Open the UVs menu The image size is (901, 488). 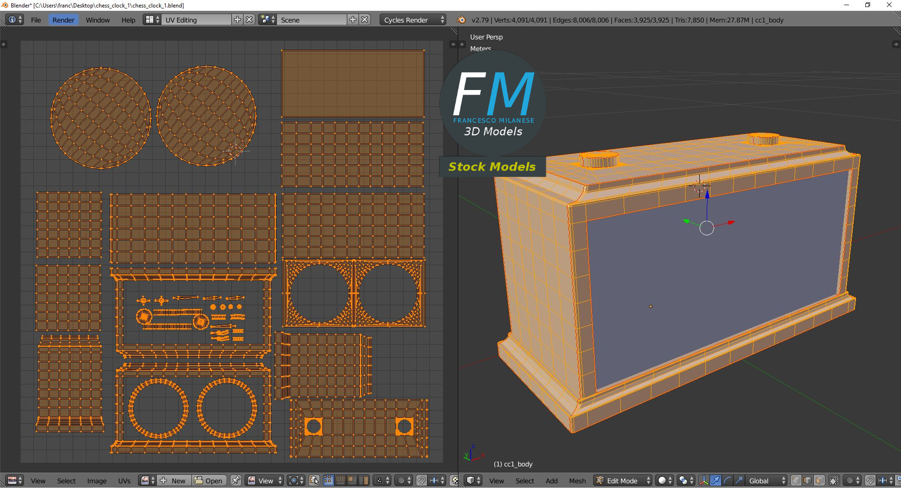click(x=124, y=480)
